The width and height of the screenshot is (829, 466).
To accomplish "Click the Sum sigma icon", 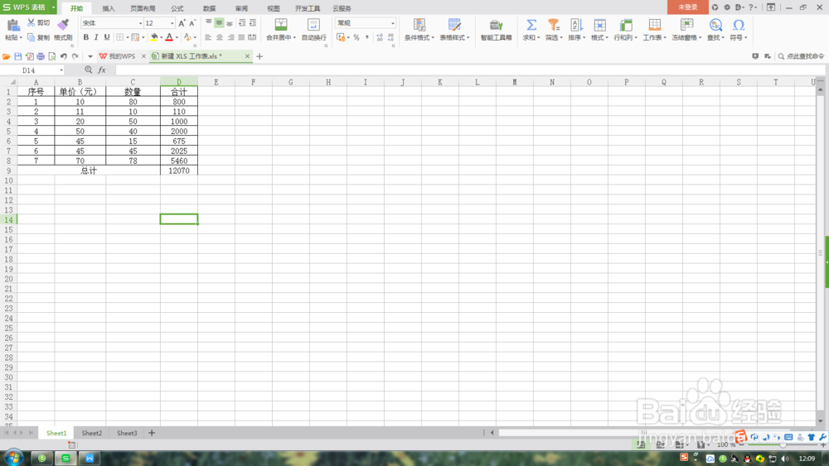I will click(531, 25).
